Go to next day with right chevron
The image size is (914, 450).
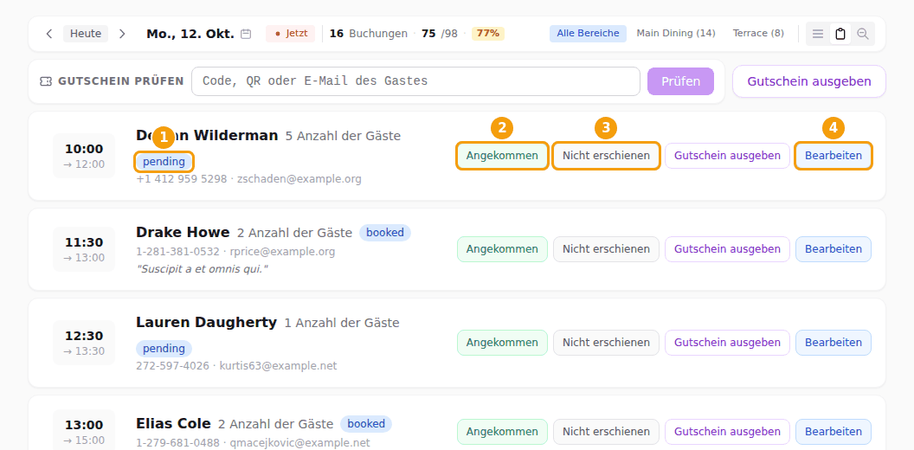click(122, 34)
